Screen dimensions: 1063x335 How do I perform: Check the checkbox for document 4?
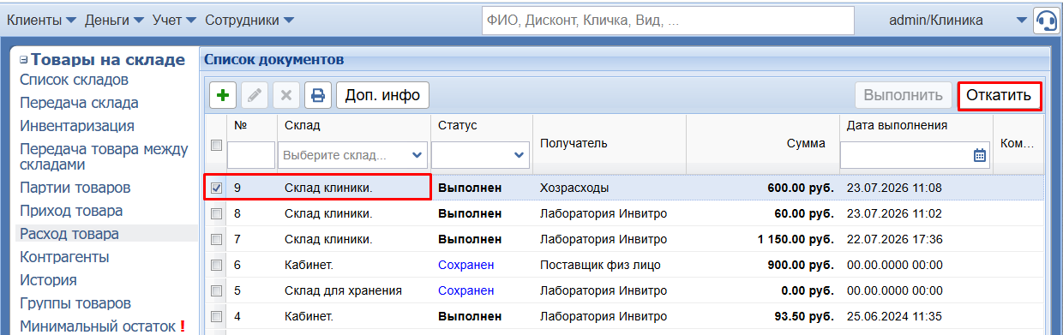[217, 317]
